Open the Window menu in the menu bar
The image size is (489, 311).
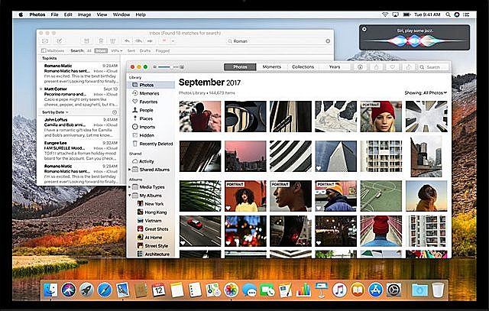(x=121, y=15)
